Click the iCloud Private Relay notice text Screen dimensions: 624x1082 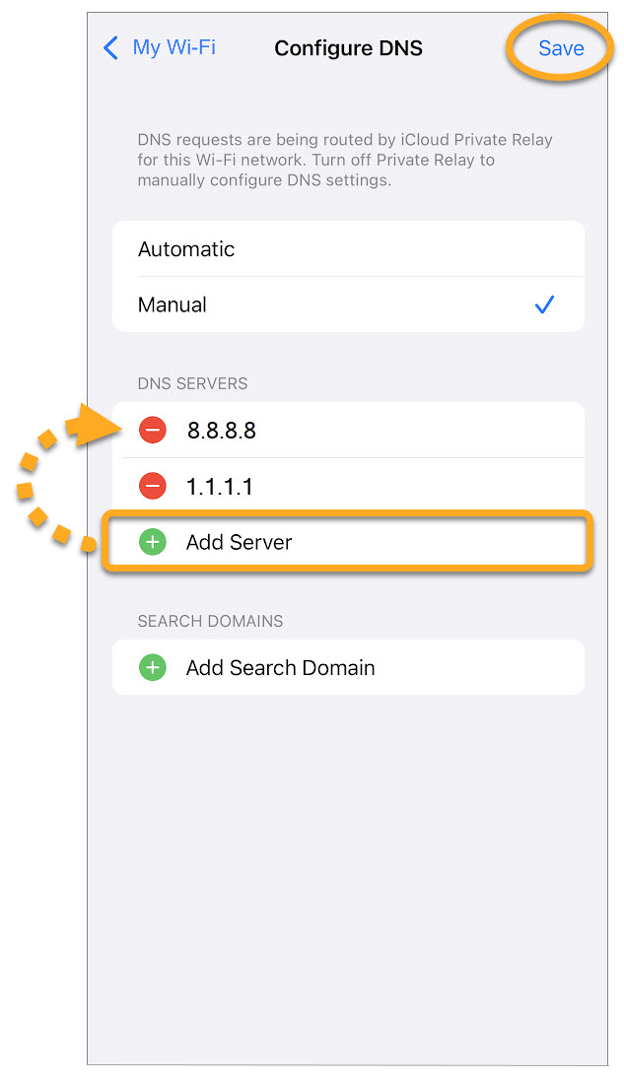345,160
